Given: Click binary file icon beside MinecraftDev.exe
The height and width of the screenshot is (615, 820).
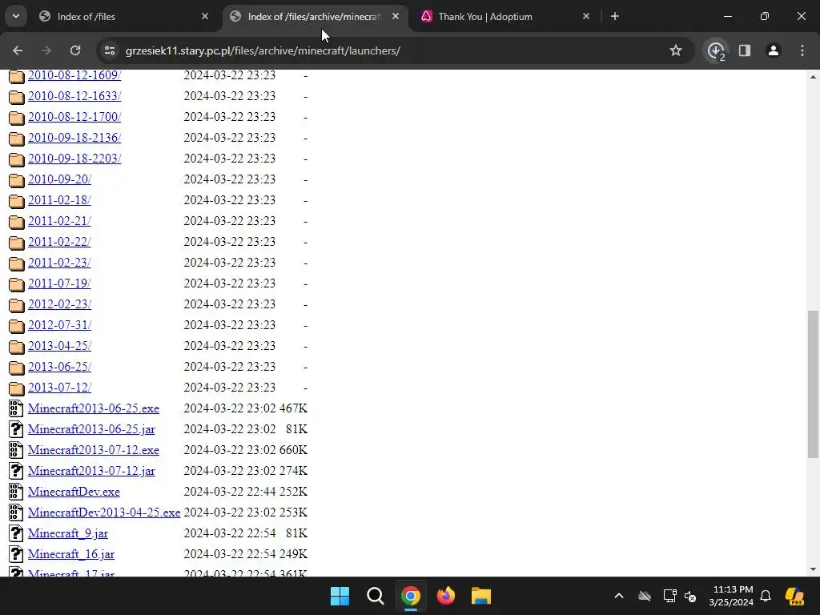Looking at the screenshot, I should [16, 492].
